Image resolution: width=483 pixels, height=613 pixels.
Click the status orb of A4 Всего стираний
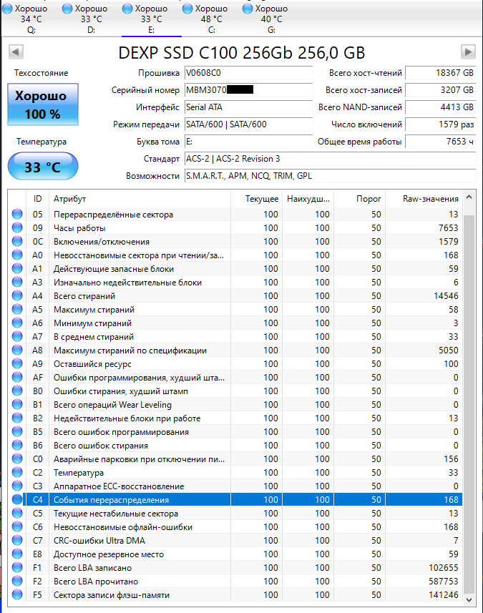17,296
